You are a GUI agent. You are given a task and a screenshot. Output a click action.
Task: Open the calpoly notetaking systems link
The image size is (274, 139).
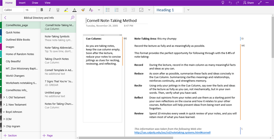[x=172, y=133]
